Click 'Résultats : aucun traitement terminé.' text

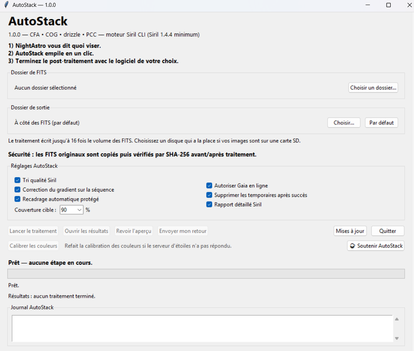click(x=52, y=296)
